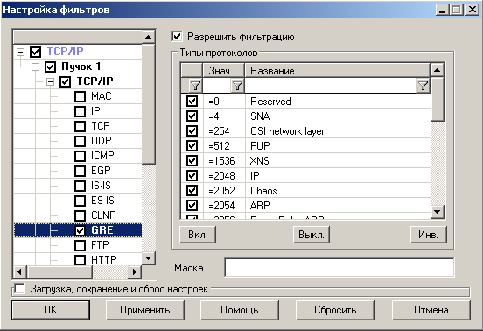Collapse the Пучок 1 tree node

click(35, 67)
